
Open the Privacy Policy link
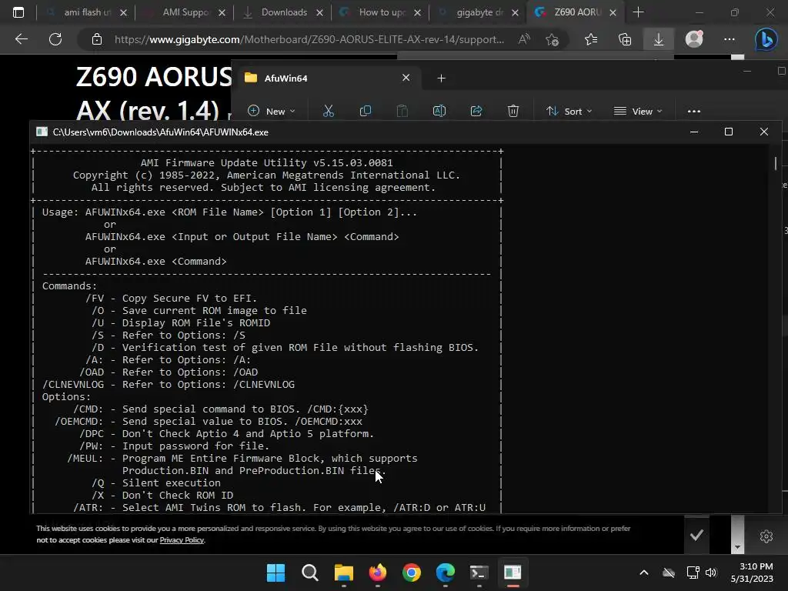click(x=182, y=539)
